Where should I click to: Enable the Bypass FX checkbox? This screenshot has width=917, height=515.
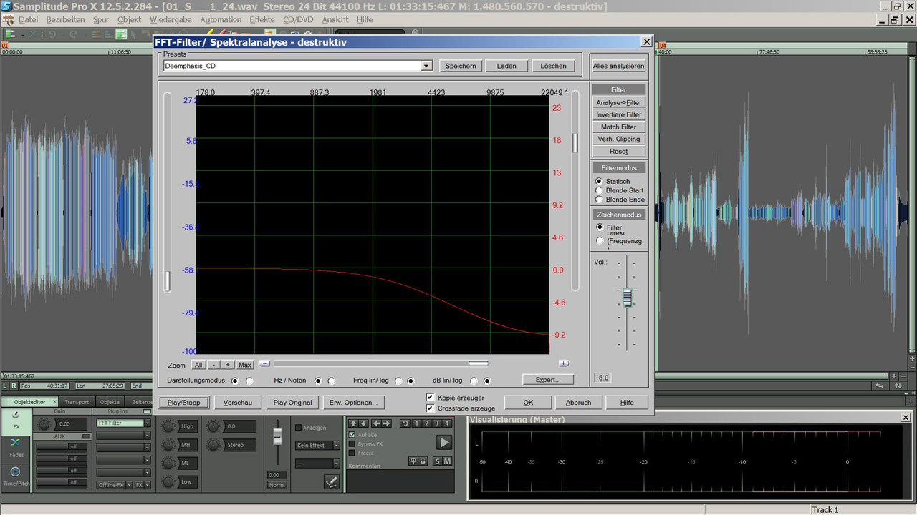(352, 443)
